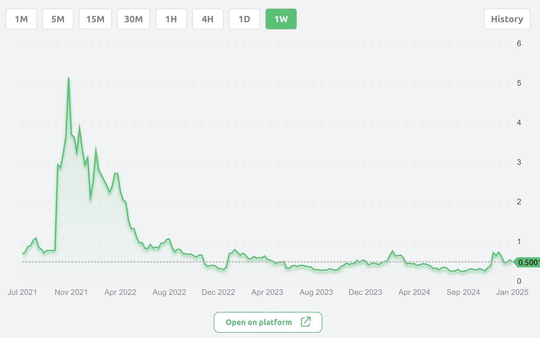This screenshot has width=540, height=338.
Task: Click the Nov 2021 date axis label
Action: (x=71, y=292)
